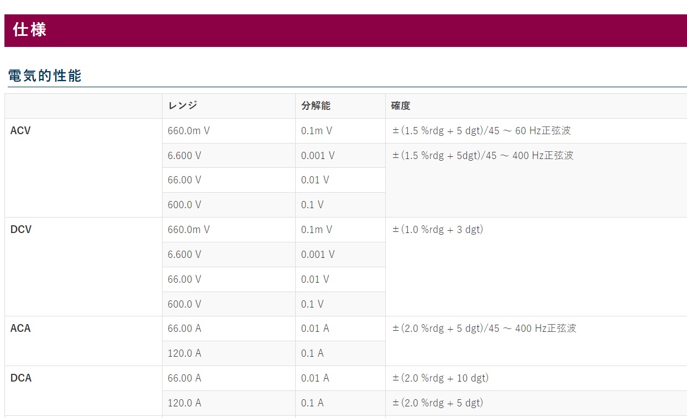Select the 0.01 A resolution cell under DCA
The image size is (687, 418).
coord(315,378)
